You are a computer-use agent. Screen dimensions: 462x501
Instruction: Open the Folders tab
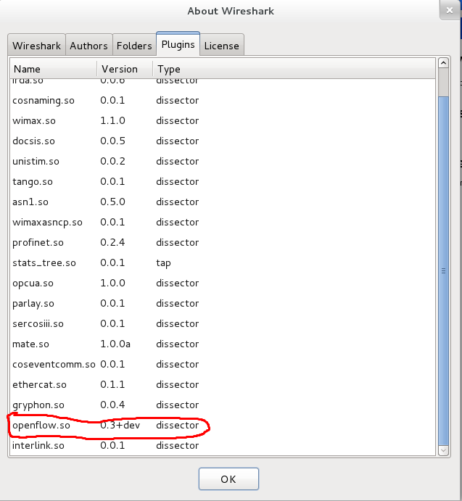pyautogui.click(x=134, y=46)
